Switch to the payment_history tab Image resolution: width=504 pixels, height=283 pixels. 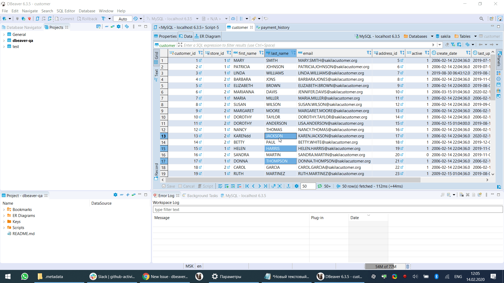tap(275, 27)
